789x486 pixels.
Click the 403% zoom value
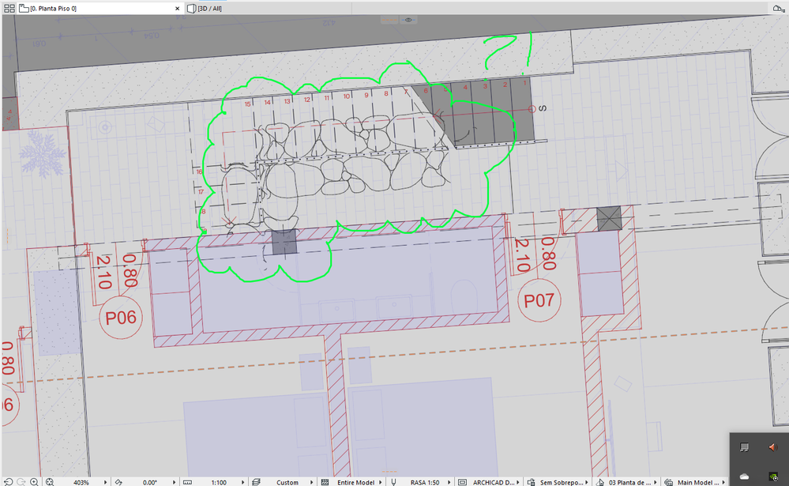pyautogui.click(x=81, y=483)
